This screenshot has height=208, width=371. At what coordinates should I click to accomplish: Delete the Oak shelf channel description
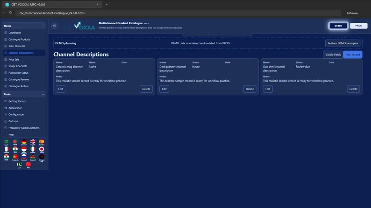click(353, 89)
